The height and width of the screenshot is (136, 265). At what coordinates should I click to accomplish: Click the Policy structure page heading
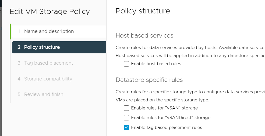tap(143, 11)
